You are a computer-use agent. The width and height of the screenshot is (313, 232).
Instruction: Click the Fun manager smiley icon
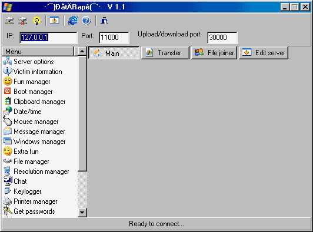point(8,81)
